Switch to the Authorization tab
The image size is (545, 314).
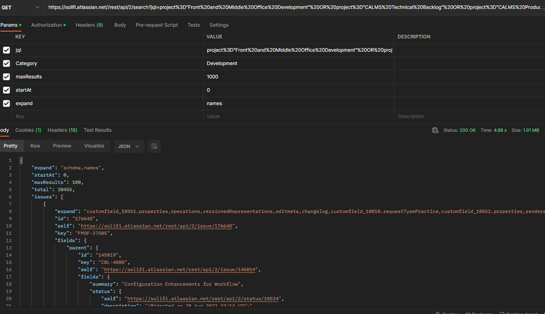click(x=46, y=25)
